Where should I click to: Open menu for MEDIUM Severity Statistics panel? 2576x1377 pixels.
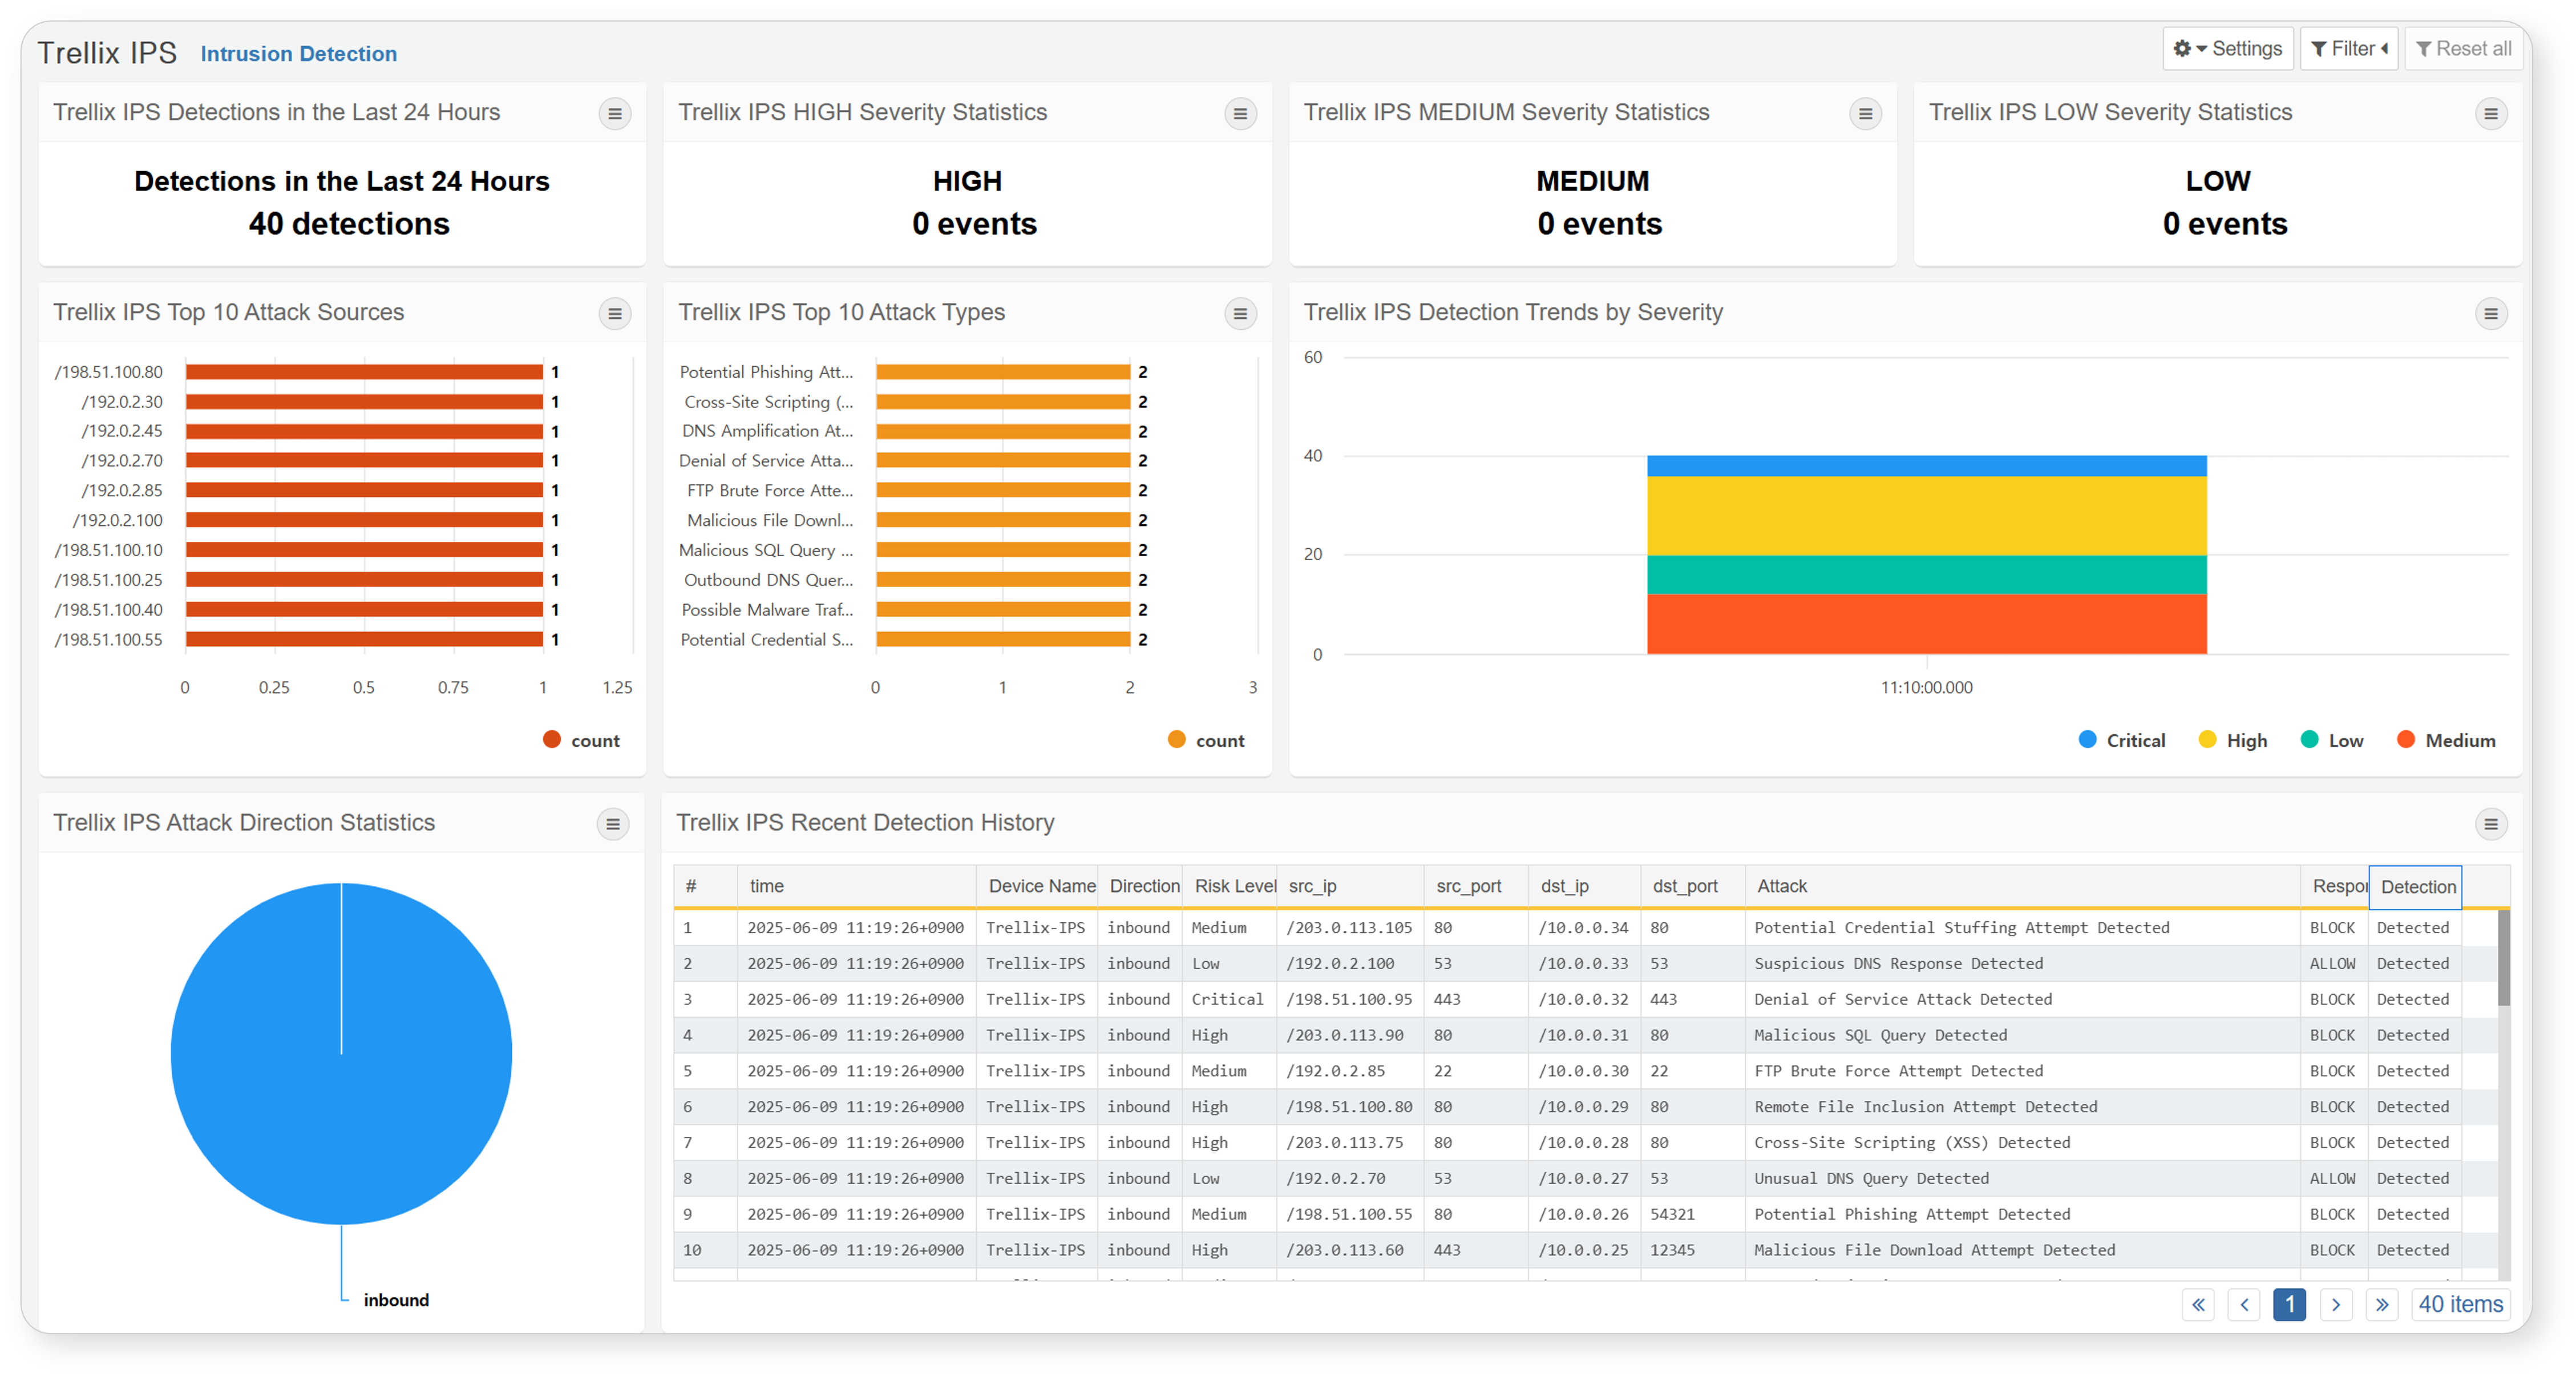coord(1865,114)
